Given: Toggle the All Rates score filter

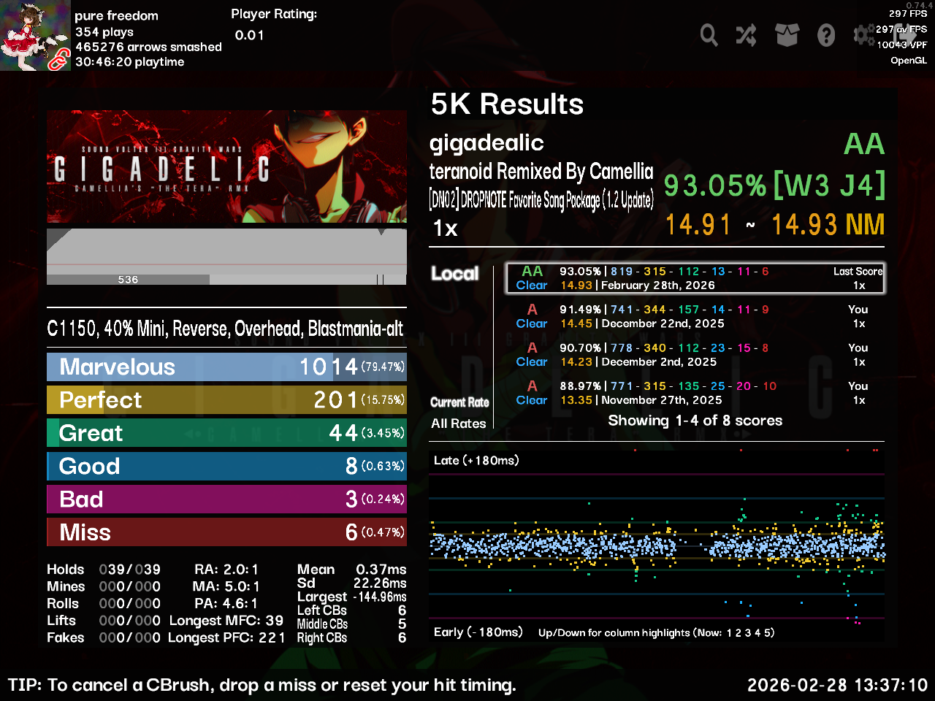Looking at the screenshot, I should pyautogui.click(x=458, y=424).
